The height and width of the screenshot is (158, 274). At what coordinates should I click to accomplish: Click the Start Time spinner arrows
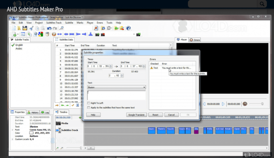(111, 66)
